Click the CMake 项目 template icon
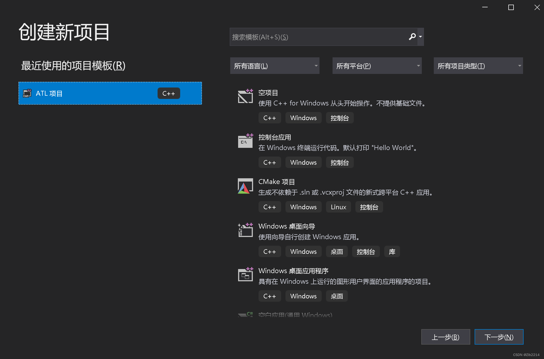 (x=244, y=186)
